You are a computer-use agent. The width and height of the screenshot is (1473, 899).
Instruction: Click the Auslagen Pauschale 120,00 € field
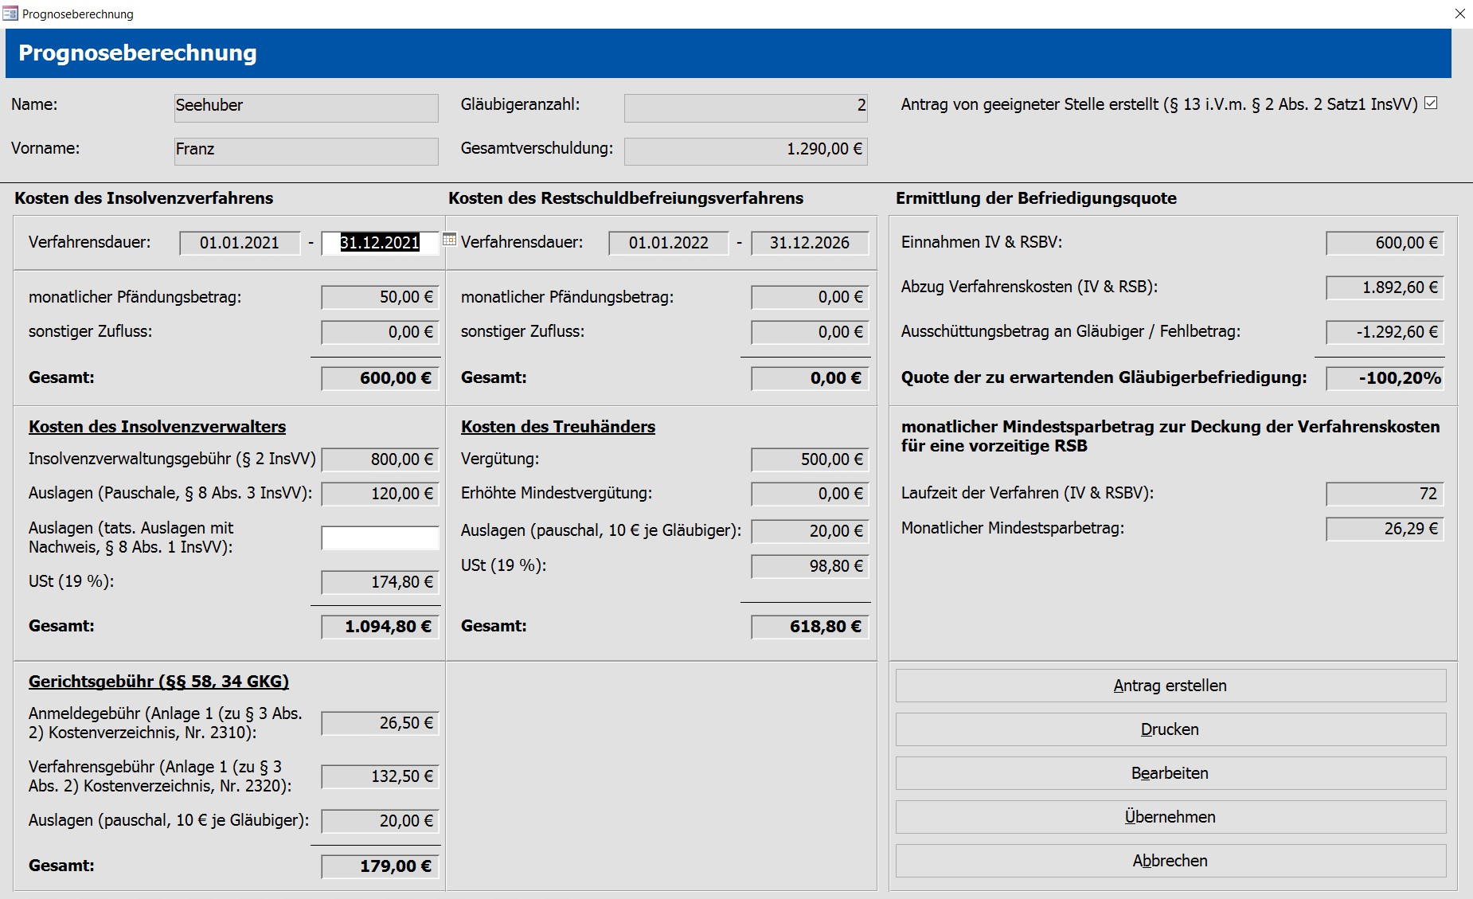point(380,494)
